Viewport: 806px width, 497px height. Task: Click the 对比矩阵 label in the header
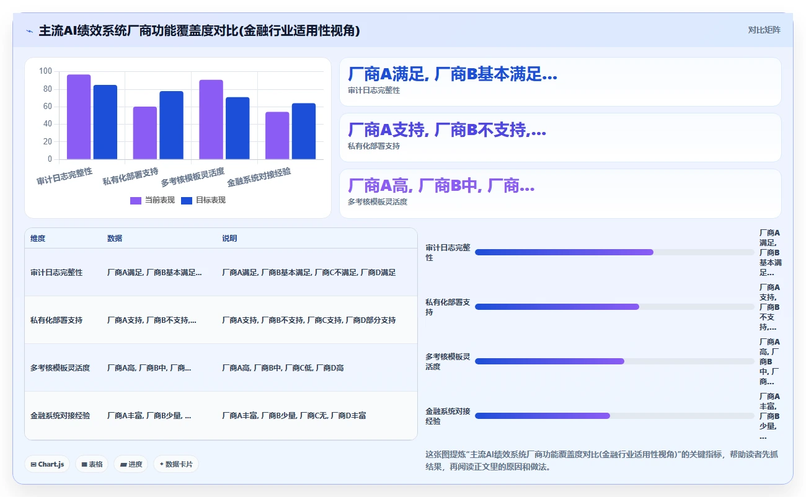(x=764, y=30)
